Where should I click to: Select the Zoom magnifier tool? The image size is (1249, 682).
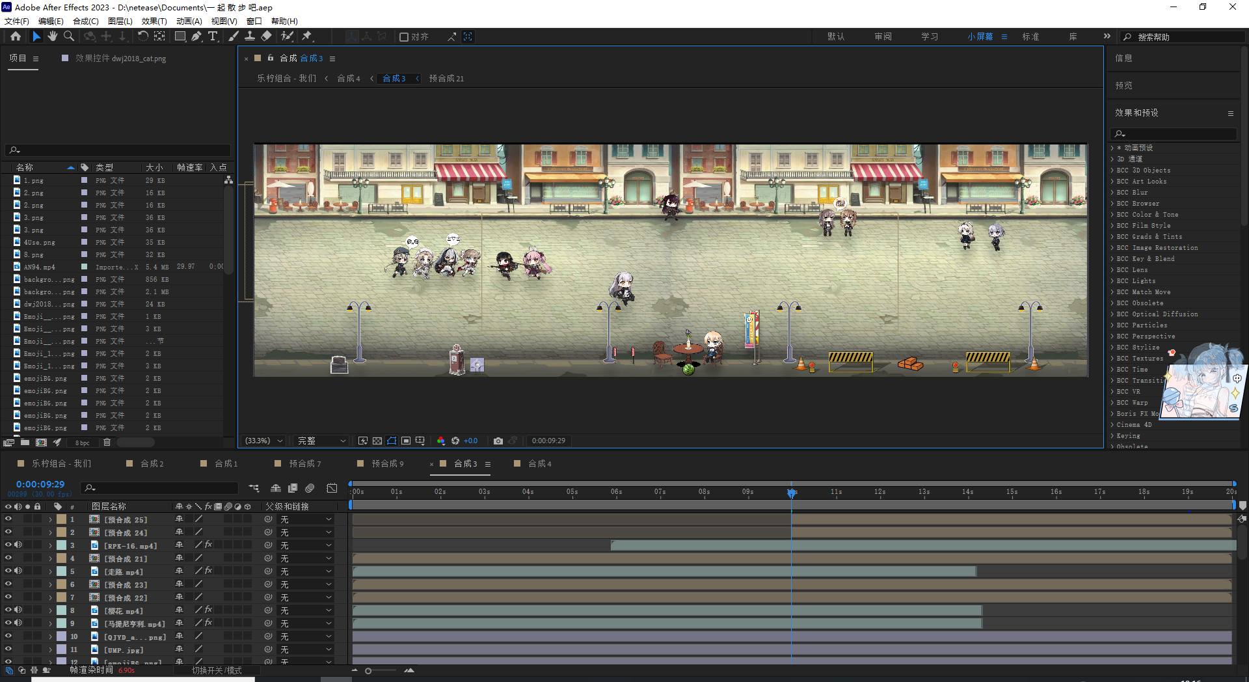[68, 36]
